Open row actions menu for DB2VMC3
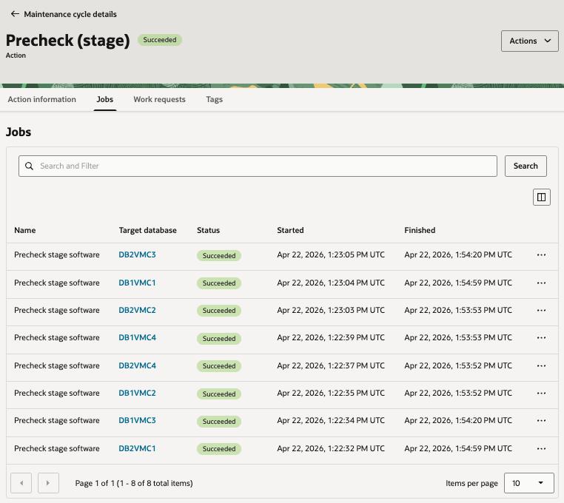The width and height of the screenshot is (564, 503). tap(541, 255)
